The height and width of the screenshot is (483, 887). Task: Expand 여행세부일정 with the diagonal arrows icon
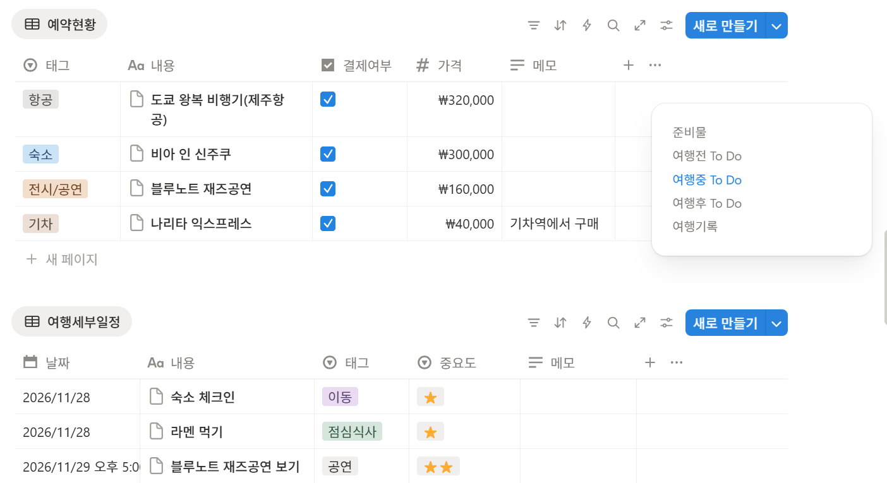(x=640, y=323)
